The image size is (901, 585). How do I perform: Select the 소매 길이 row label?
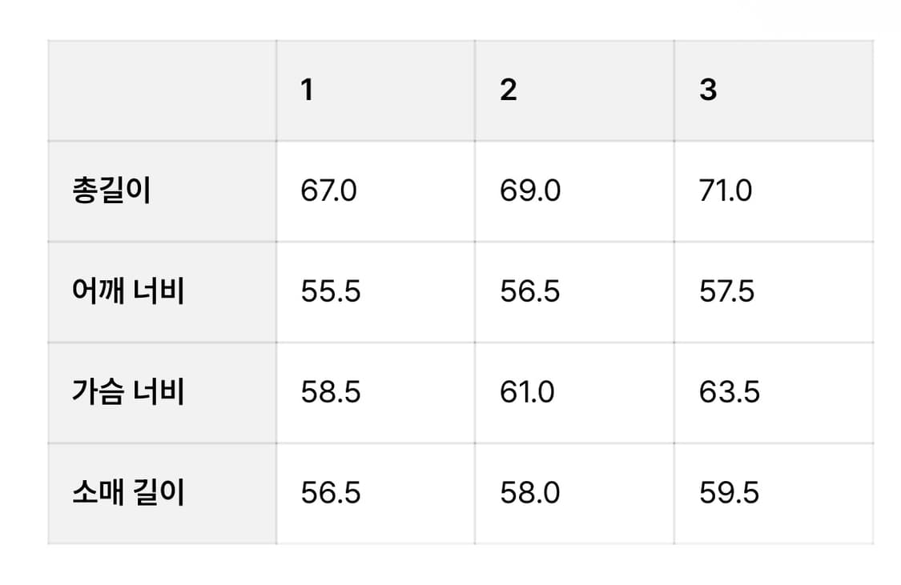(x=128, y=493)
